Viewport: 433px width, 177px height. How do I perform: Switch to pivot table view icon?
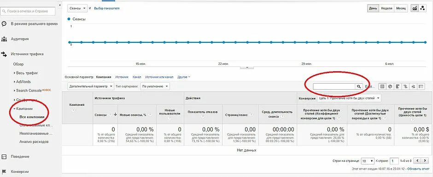pos(421,86)
